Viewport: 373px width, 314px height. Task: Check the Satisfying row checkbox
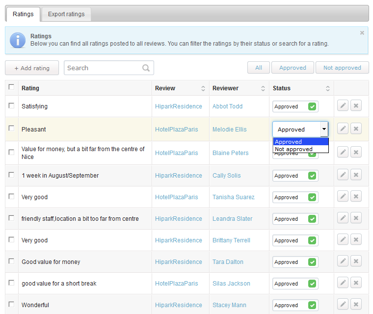click(11, 105)
